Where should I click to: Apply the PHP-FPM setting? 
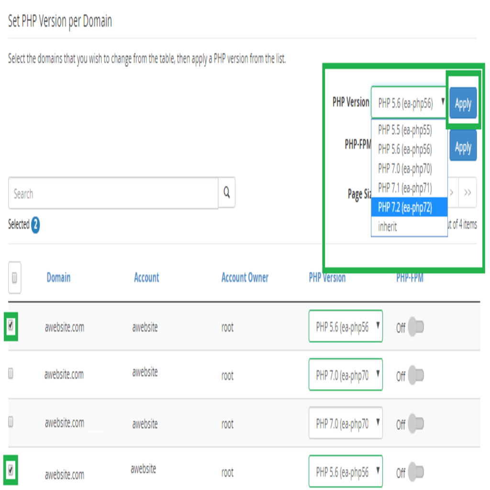463,146
